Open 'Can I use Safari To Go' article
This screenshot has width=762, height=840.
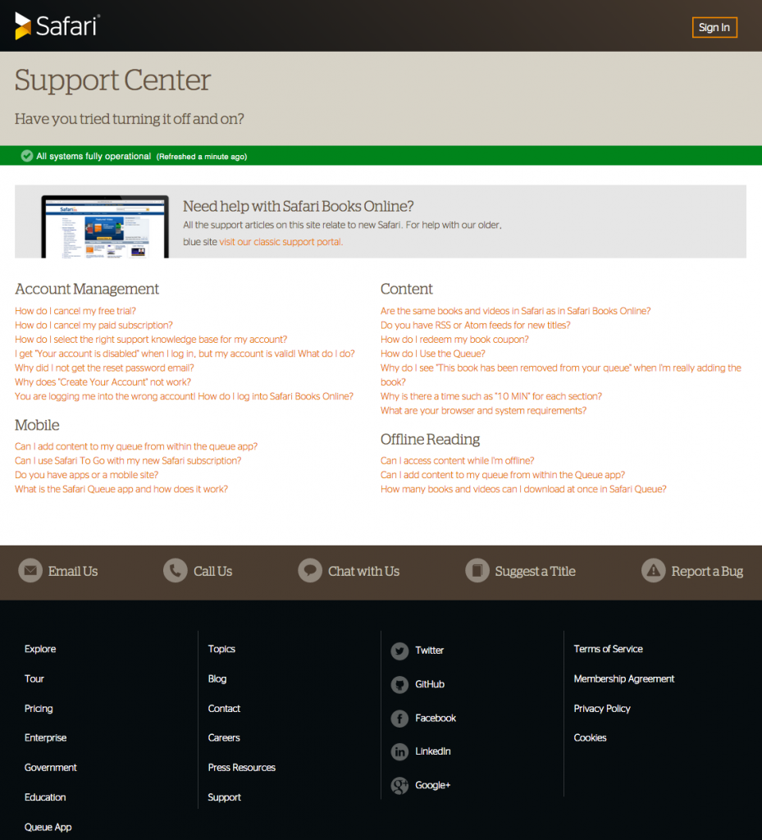[128, 461]
